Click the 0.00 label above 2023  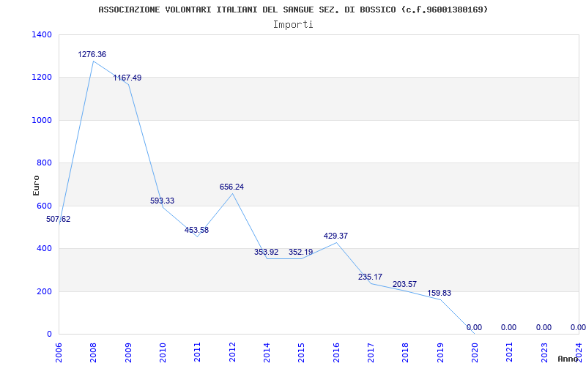coord(544,327)
